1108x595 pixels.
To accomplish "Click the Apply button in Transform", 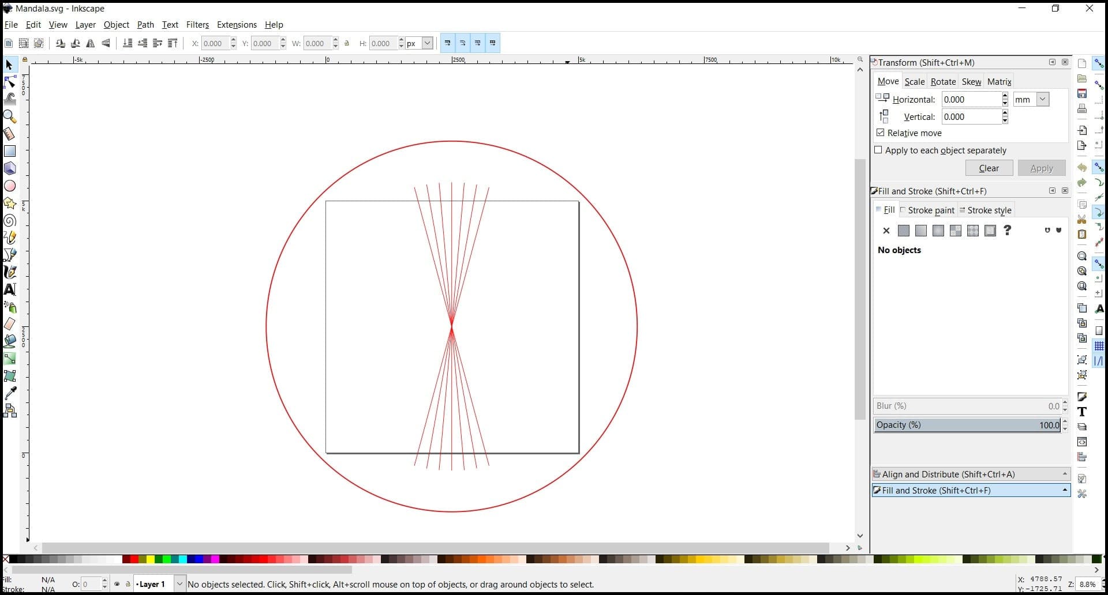I will coord(1042,168).
